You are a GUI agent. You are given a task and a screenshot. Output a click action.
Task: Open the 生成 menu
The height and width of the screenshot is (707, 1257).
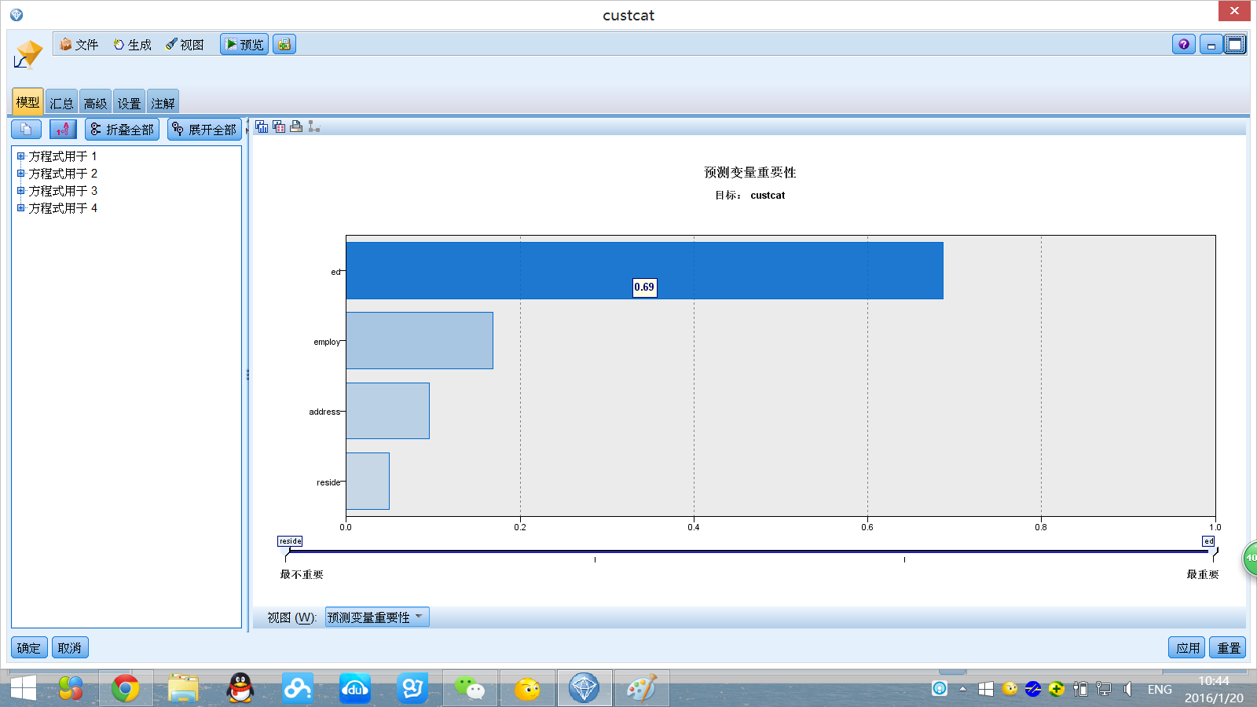point(132,45)
